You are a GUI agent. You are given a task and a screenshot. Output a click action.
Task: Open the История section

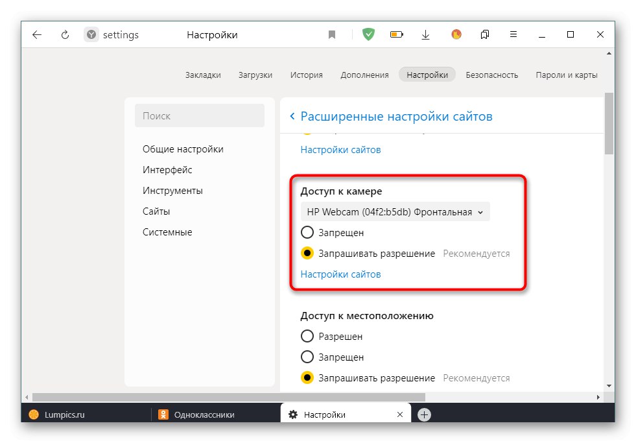[306, 75]
